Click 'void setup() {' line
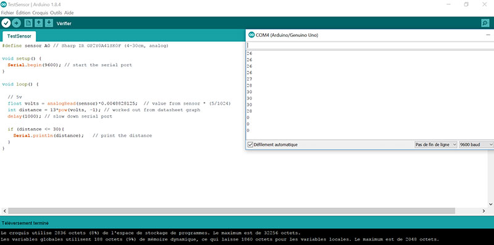The image size is (494, 245). pyautogui.click(x=22, y=58)
